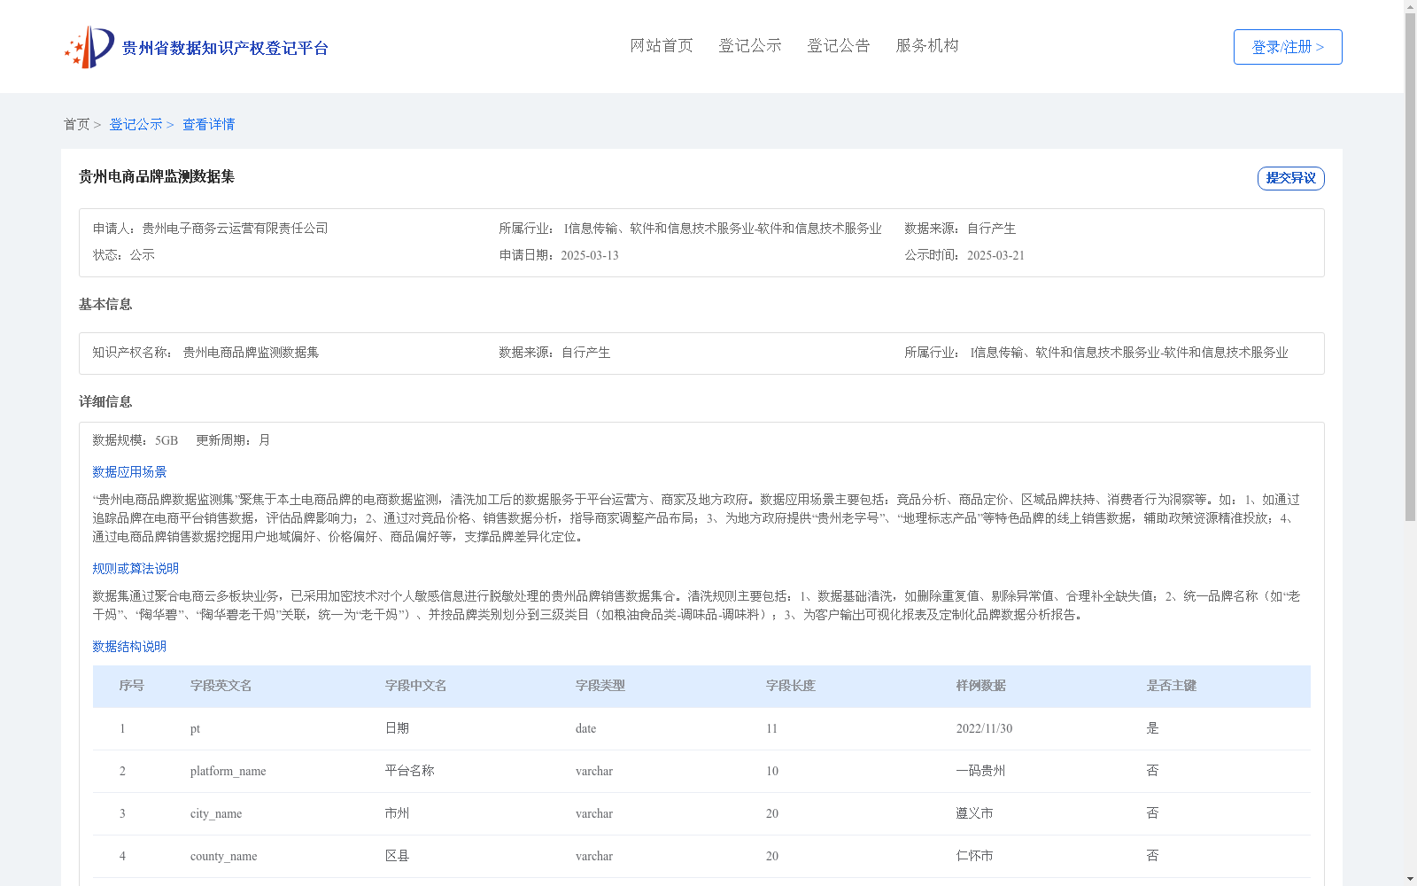Click the sample value 2022/11/30
Viewport: 1417px width, 886px height.
coord(985,729)
